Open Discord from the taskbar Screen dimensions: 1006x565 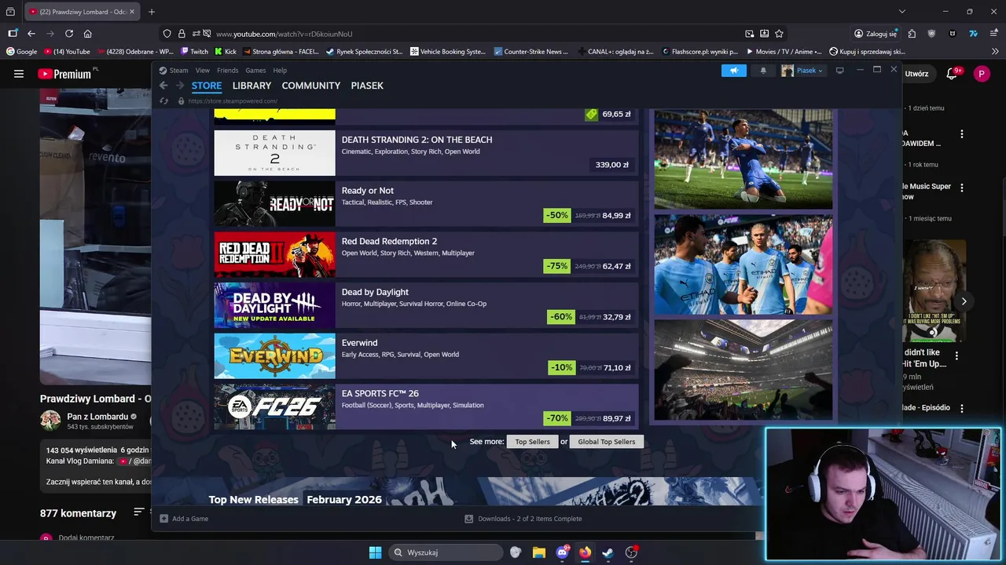[x=562, y=552]
